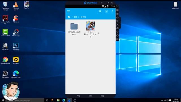Image resolution: width=181 pixels, height=102 pixels.
Task: Tap the Android home navigation button
Action: pyautogui.click(x=90, y=96)
